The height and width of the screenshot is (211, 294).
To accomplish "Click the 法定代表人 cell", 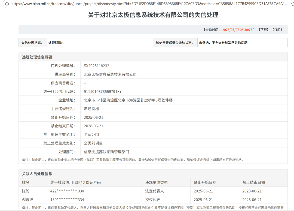I will click(155, 191).
